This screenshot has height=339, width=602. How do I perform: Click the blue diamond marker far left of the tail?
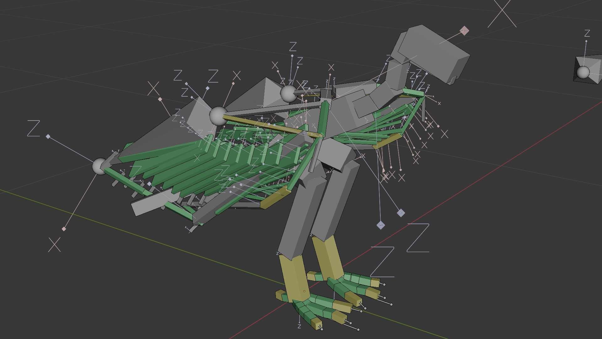[48, 137]
